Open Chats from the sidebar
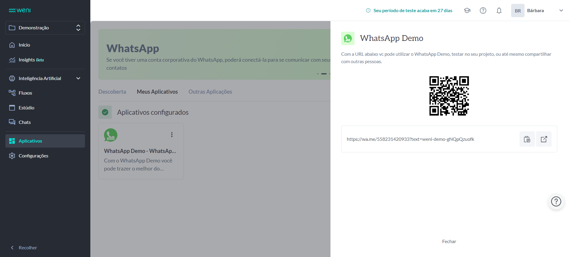 coord(25,122)
